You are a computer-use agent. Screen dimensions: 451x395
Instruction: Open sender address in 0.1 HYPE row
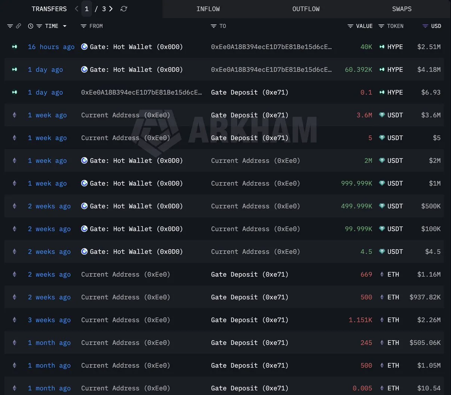point(141,92)
